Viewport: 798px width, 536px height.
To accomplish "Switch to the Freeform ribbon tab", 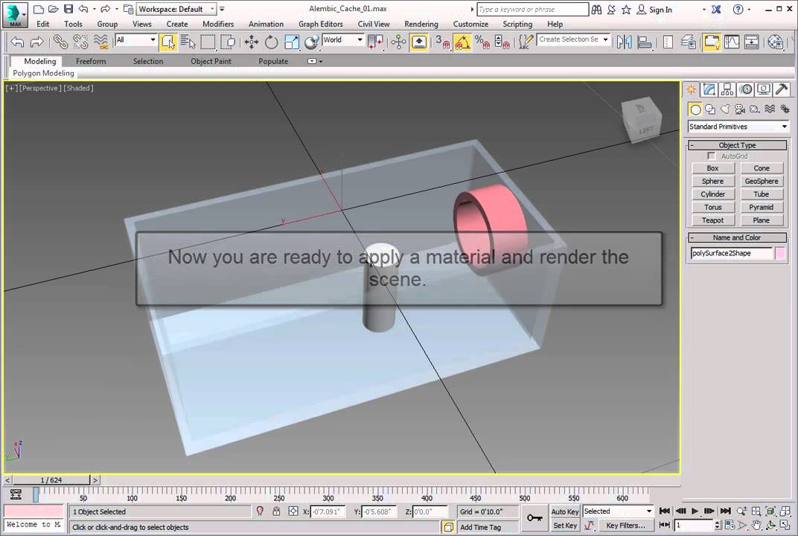I will tap(91, 61).
